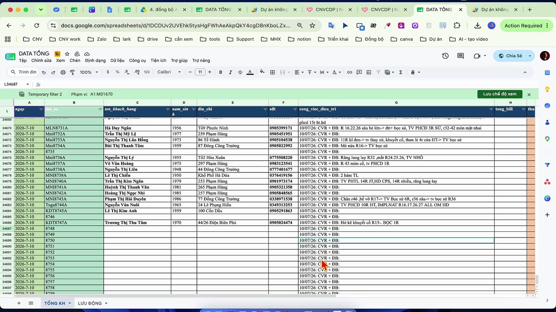Activate the paint format roller icon
556x312 pixels.
(72, 72)
